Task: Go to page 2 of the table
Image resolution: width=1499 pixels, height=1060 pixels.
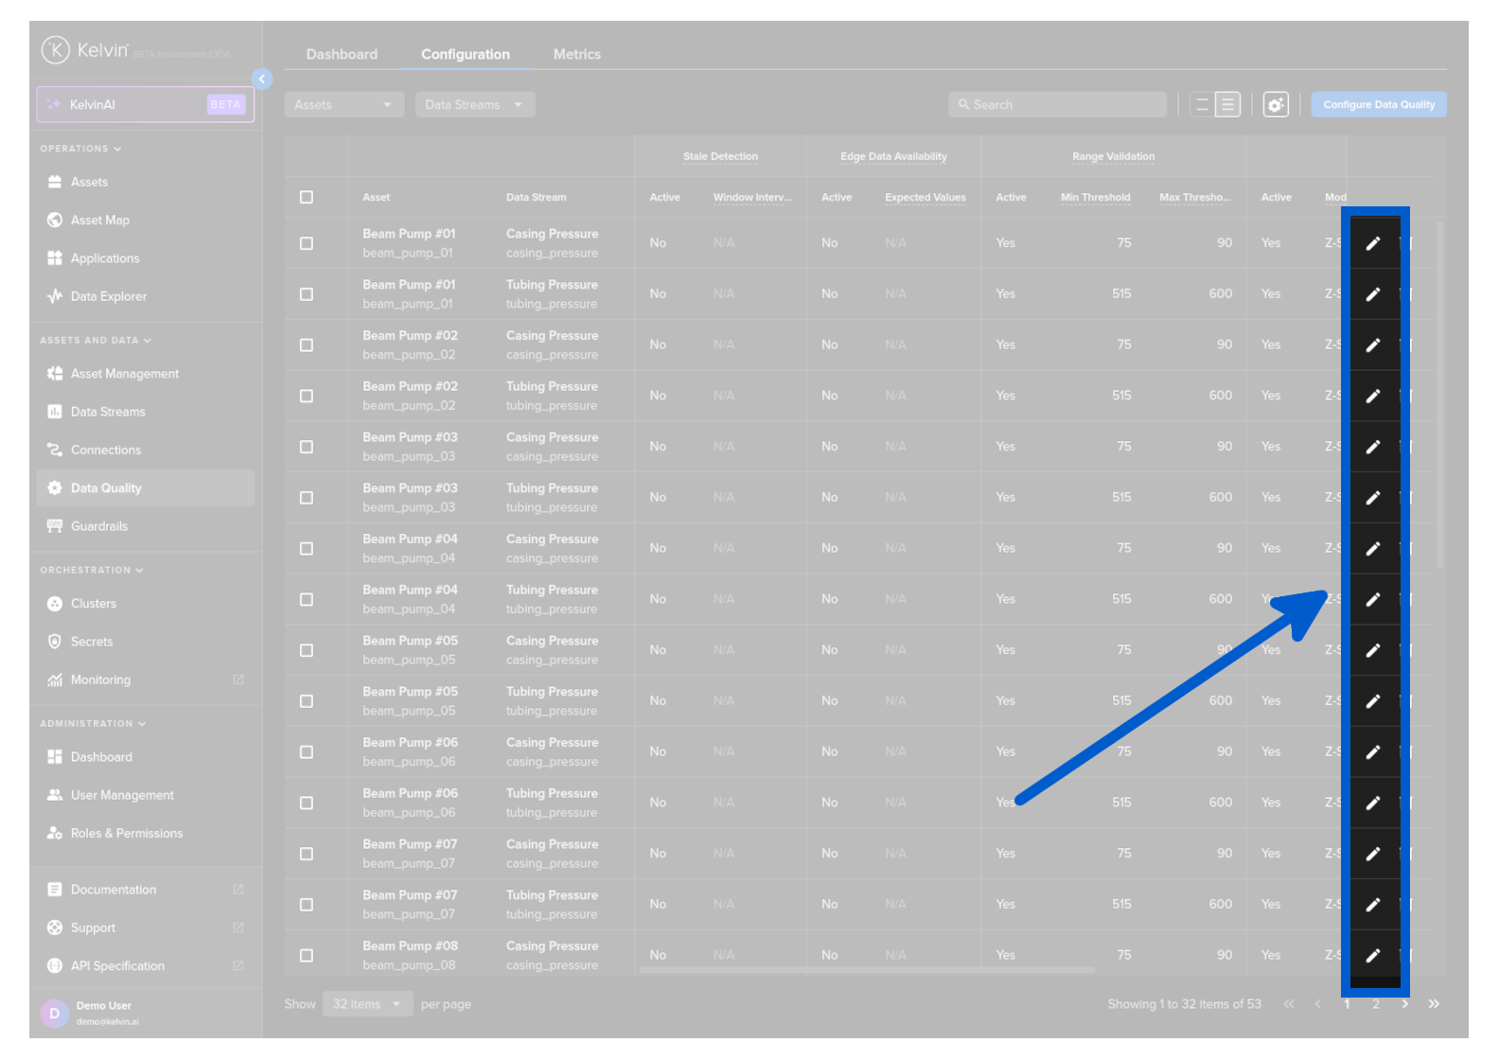Action: (x=1376, y=1004)
